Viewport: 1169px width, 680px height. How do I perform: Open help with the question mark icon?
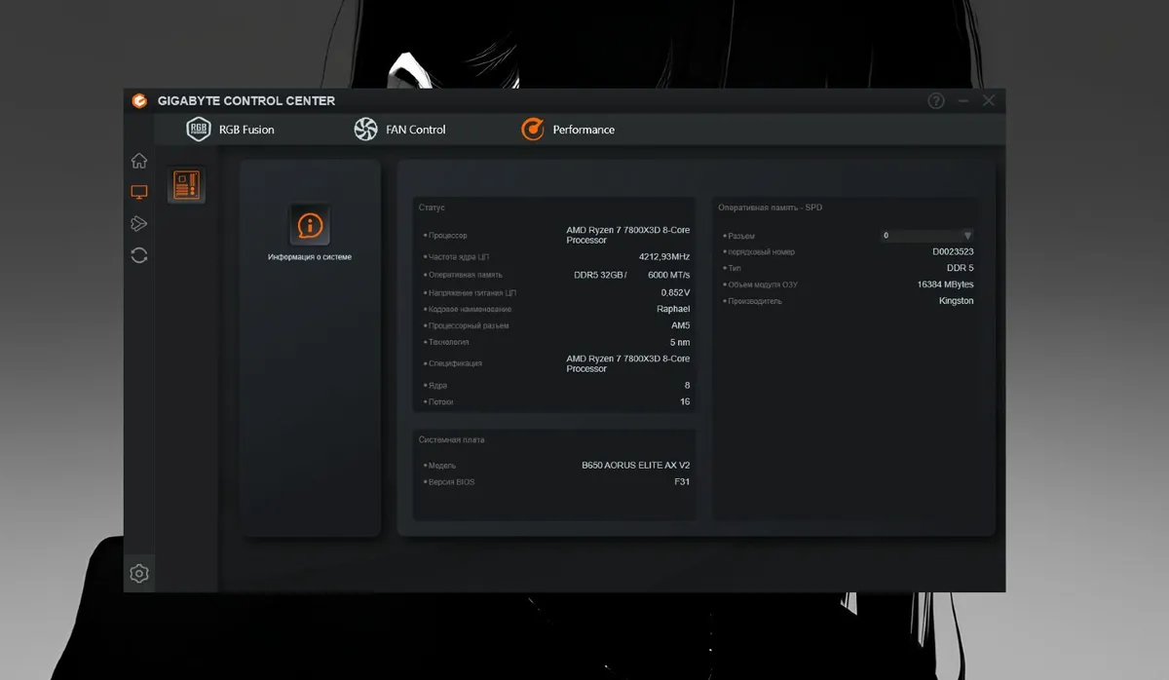(x=936, y=100)
